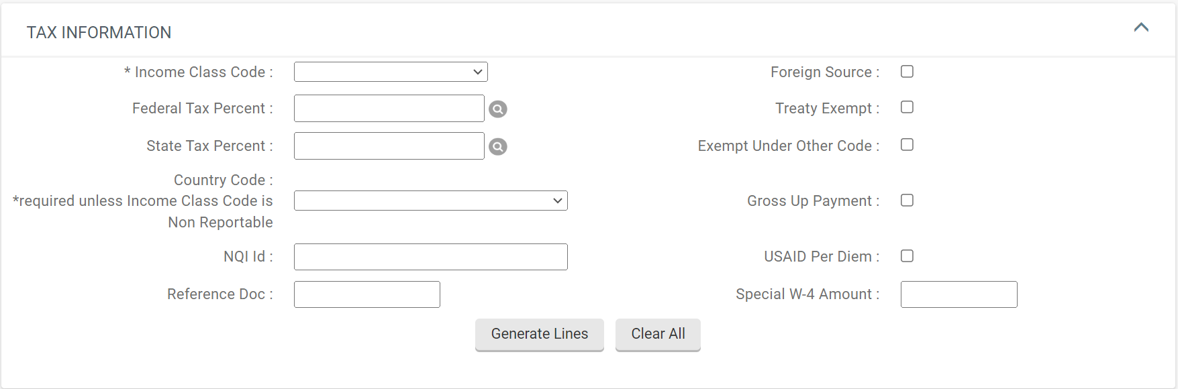Viewport: 1178px width, 389px height.
Task: Click the Income Class Code label
Action: (x=199, y=72)
